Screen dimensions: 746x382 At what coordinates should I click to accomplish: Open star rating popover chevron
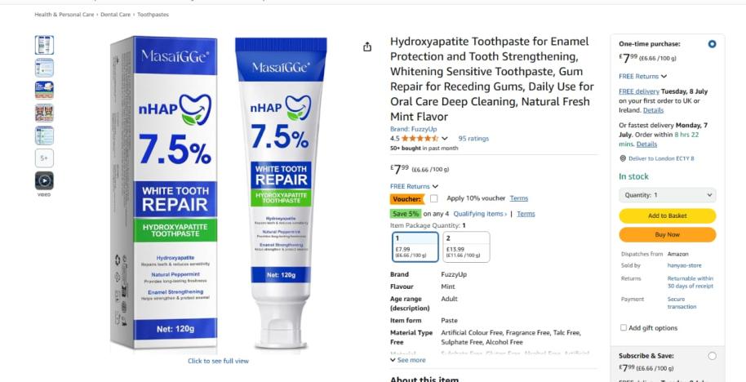click(x=444, y=139)
